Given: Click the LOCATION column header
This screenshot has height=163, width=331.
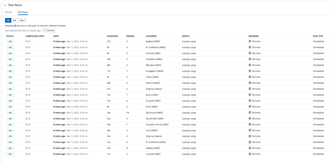Looking at the screenshot, I should pos(151,36).
